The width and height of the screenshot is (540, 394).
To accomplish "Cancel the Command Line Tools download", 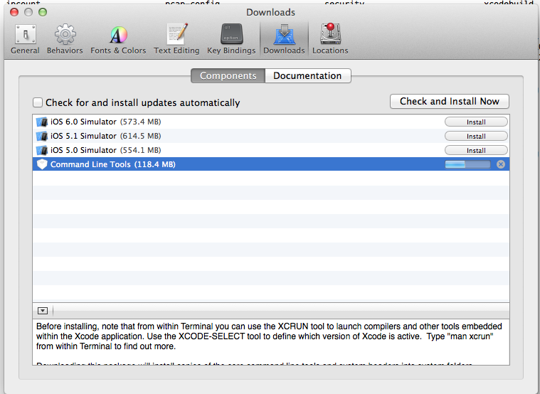I will coord(501,164).
